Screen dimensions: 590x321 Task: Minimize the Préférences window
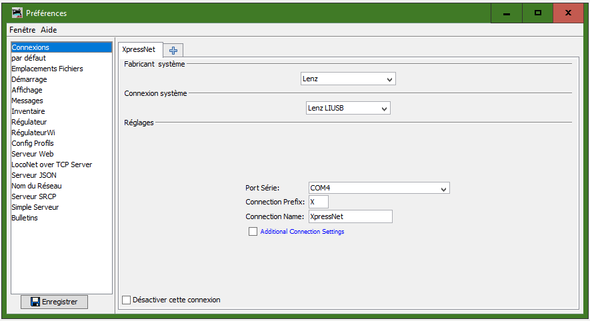pyautogui.click(x=507, y=13)
